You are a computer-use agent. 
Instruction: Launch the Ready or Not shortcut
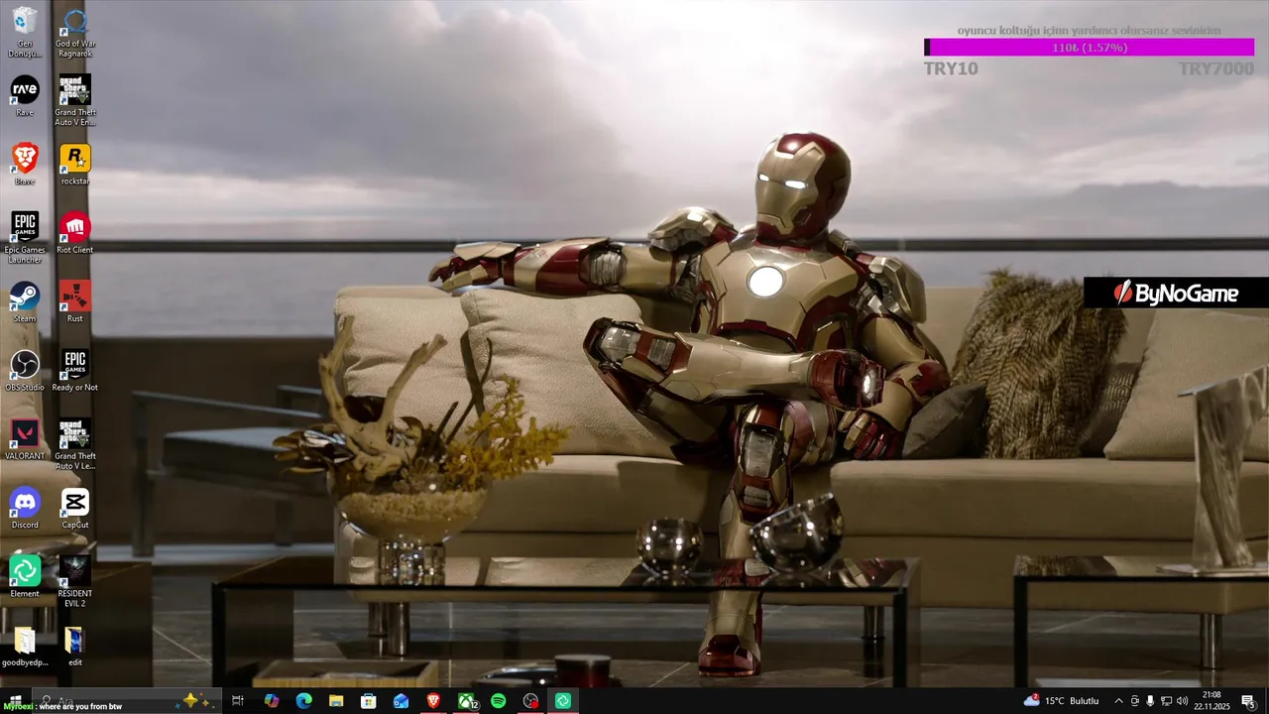75,370
